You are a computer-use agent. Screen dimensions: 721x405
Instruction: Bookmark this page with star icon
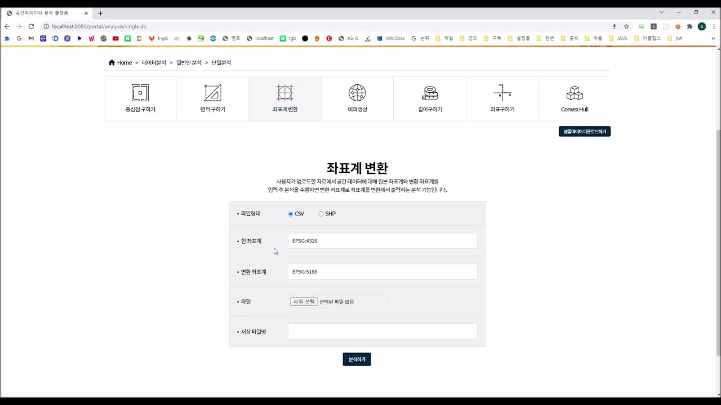(626, 26)
